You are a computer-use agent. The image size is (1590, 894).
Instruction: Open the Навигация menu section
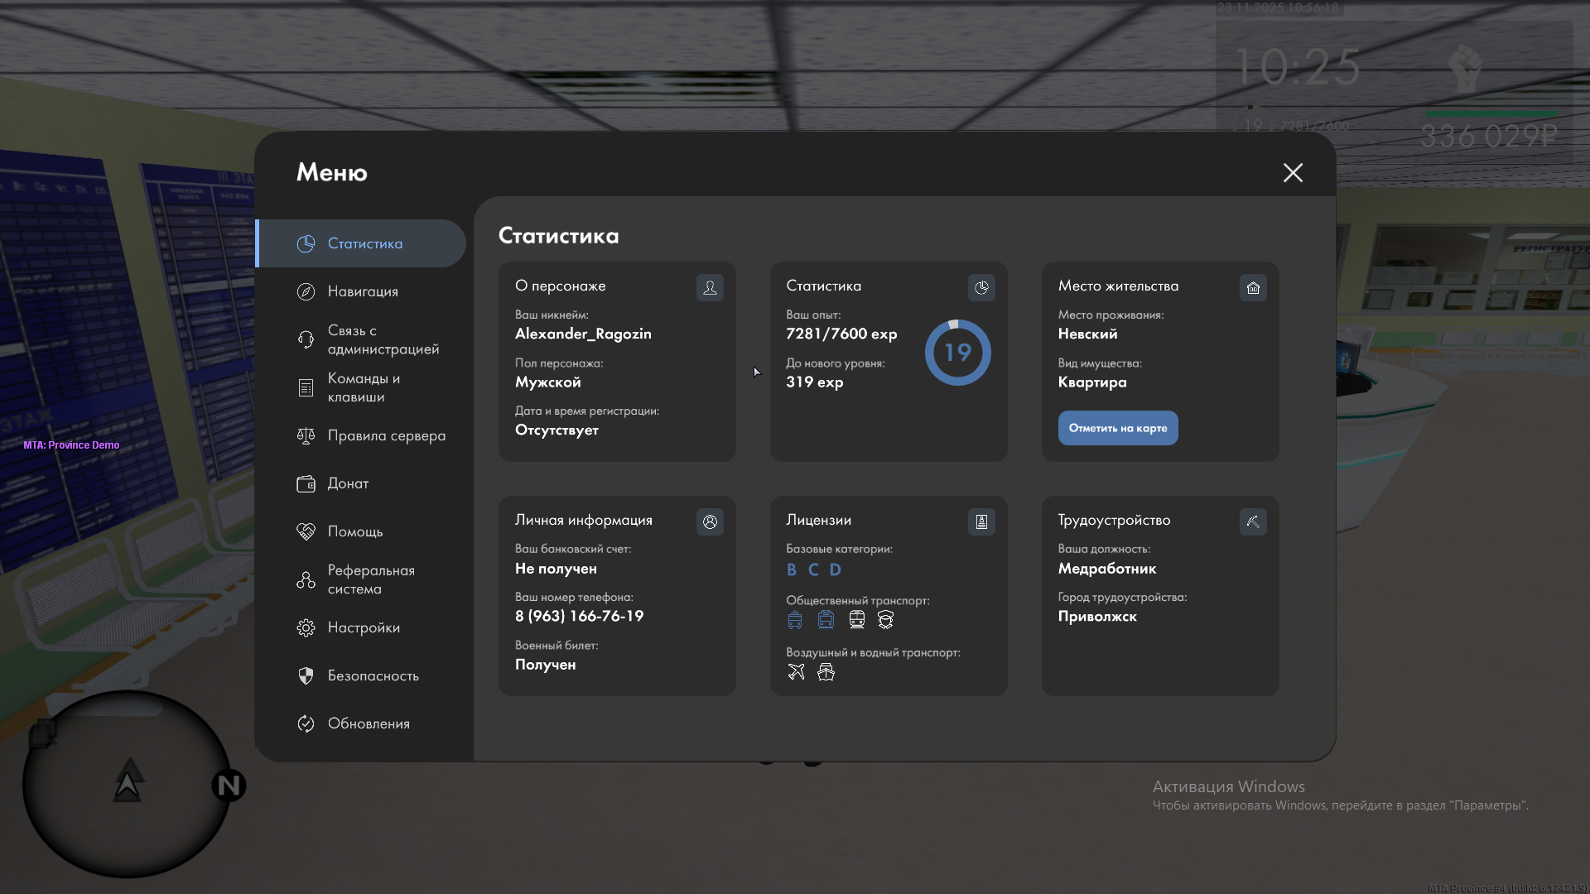(x=363, y=291)
